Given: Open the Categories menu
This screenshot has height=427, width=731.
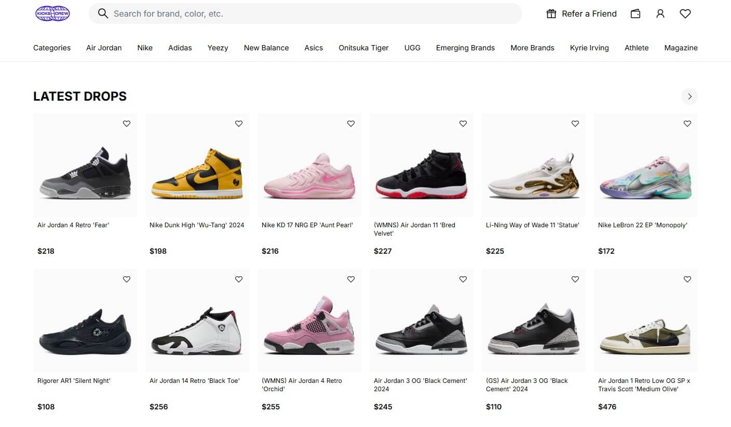Looking at the screenshot, I should tap(52, 48).
